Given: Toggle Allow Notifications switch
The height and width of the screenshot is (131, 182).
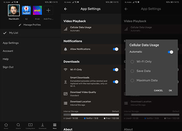Looking at the screenshot, I should [x=115, y=49].
